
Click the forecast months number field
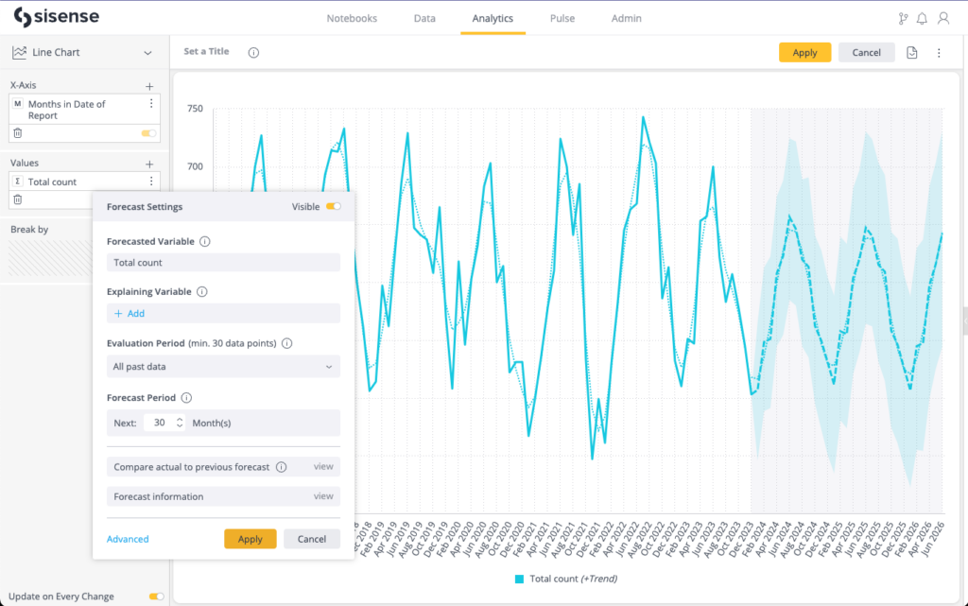[x=159, y=423]
